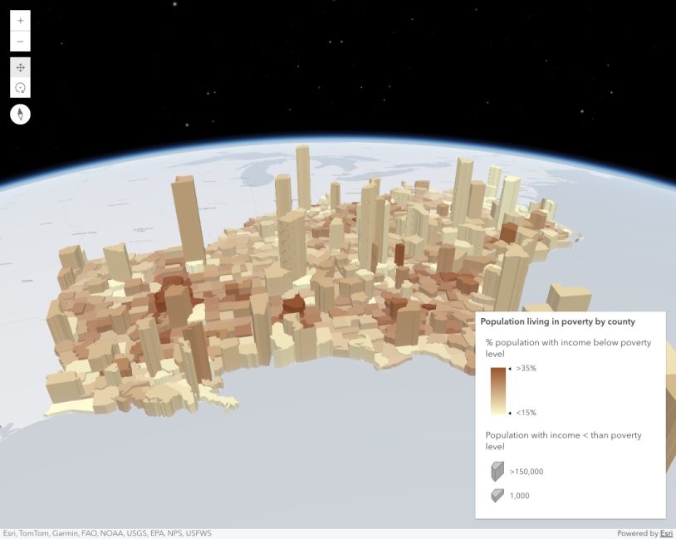Screen dimensions: 676x539
Task: Open the Esri link in Powered by Esri
Action: tap(666, 533)
